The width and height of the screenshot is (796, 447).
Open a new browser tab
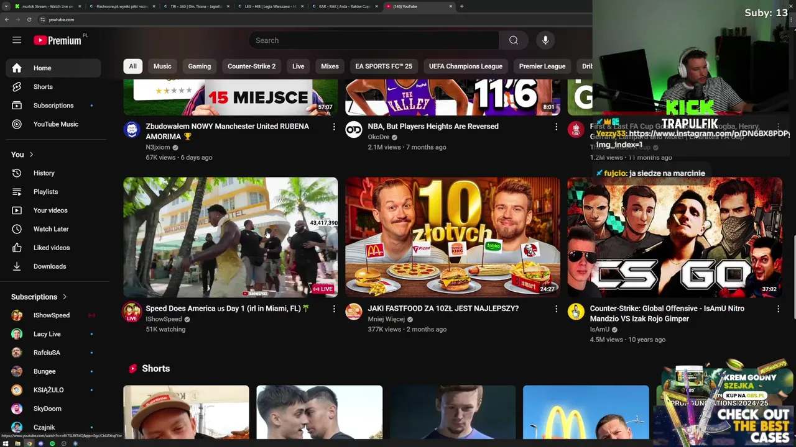point(461,6)
